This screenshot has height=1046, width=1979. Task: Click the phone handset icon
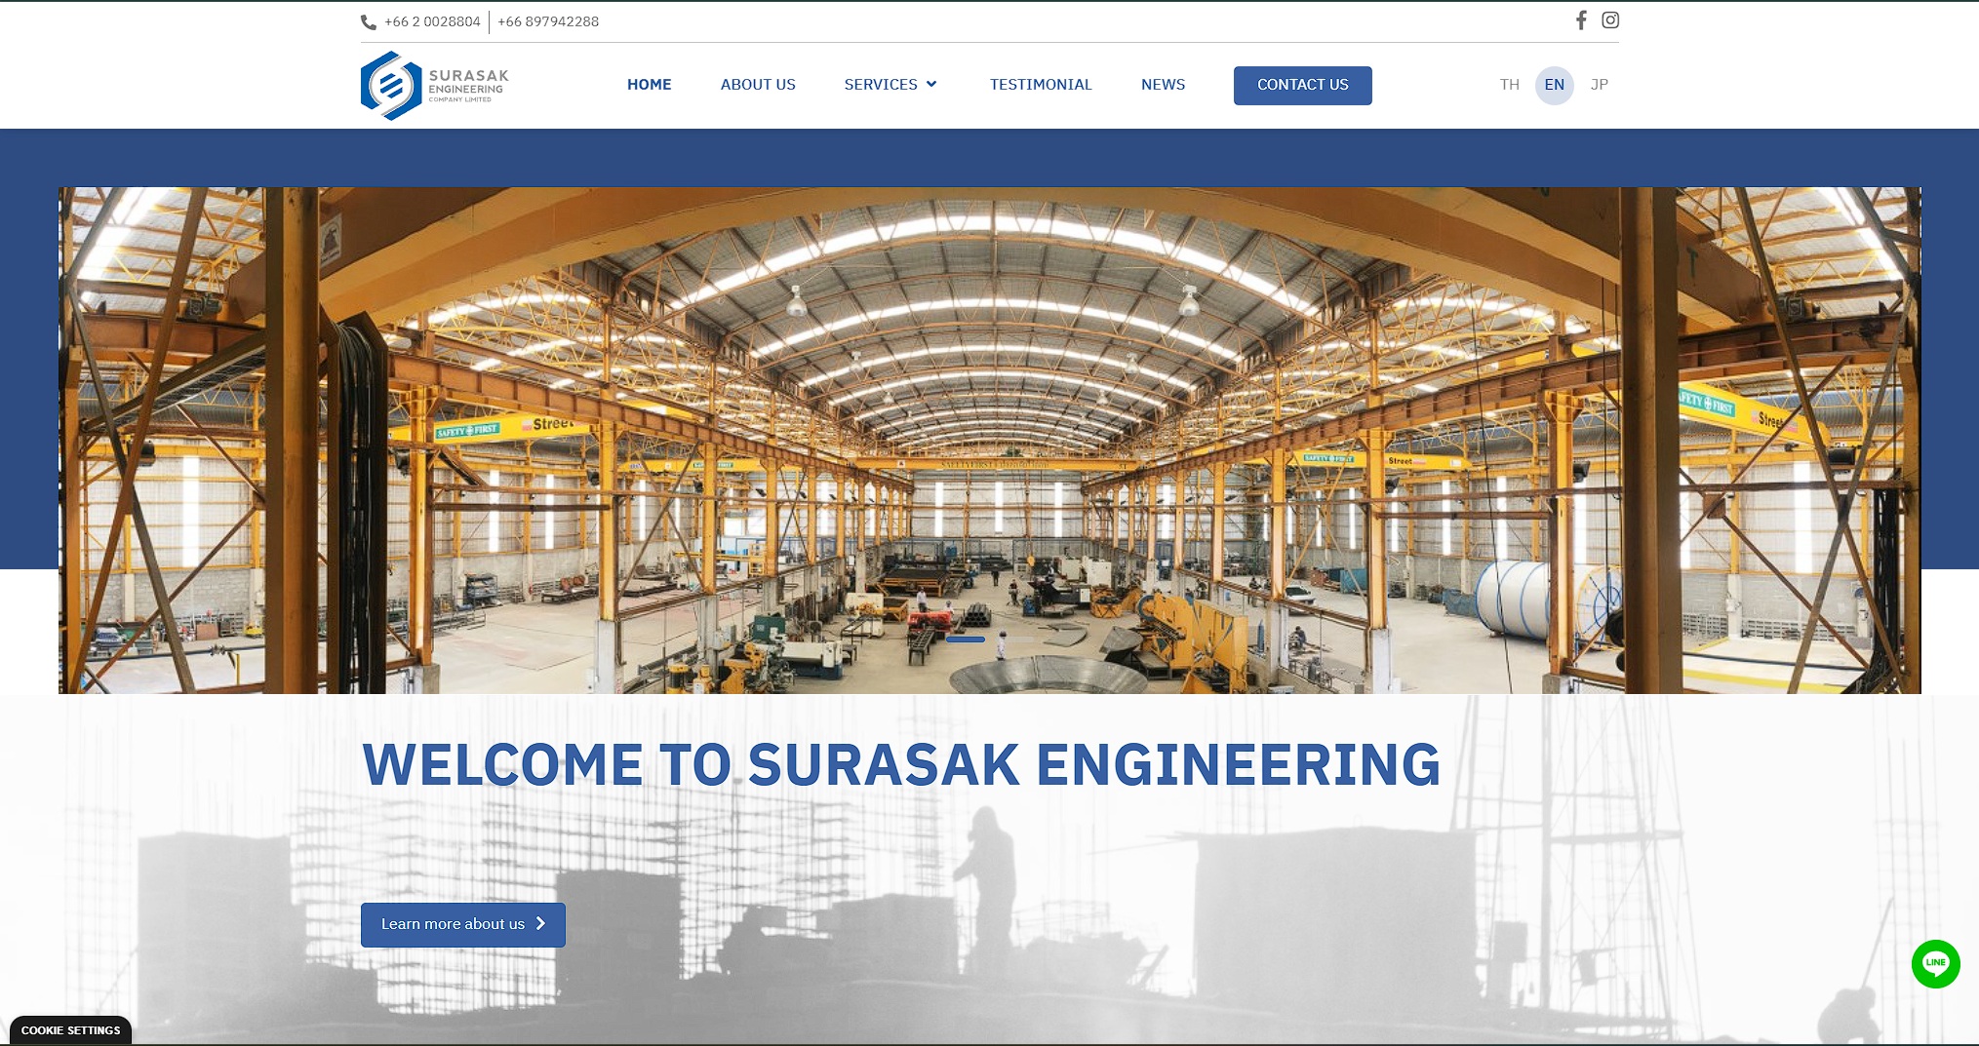point(369,22)
